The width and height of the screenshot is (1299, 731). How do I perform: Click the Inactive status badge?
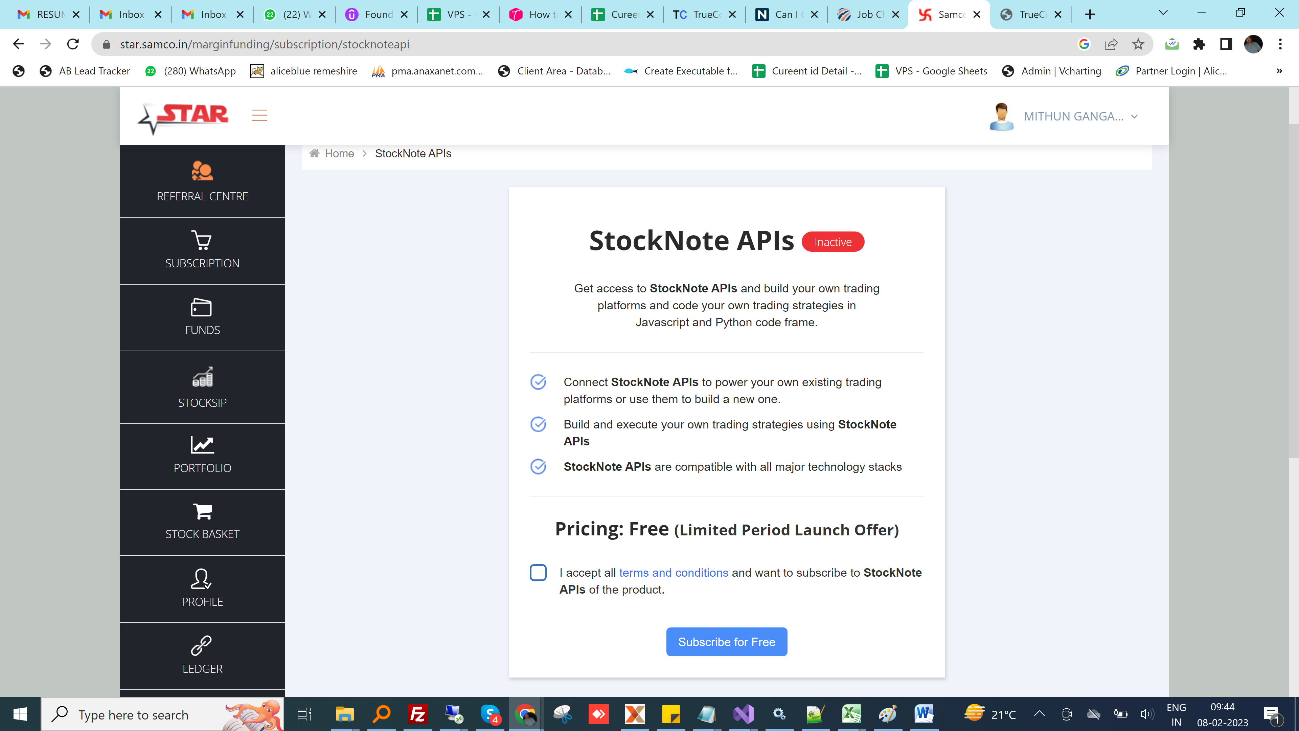point(833,242)
